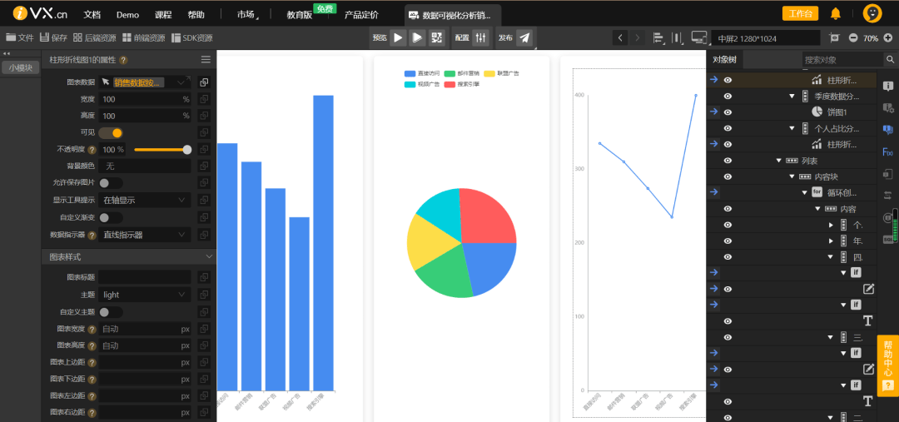Adjust the 不透明度 opacity slider
This screenshot has height=422, width=899.
coord(162,150)
